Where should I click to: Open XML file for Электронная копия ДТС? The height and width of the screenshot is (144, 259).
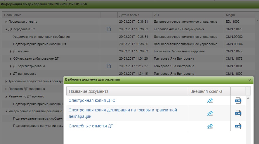point(238,100)
